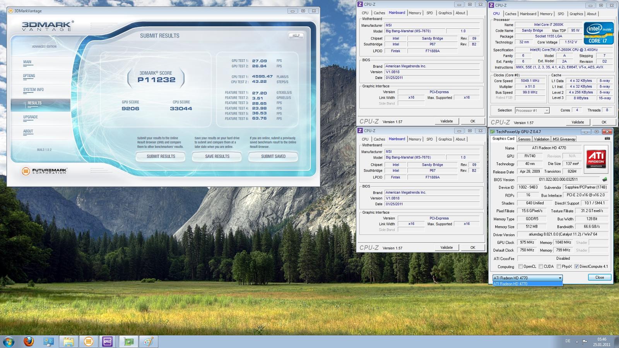Click Core Voltage value 1.512 V

[x=571, y=42]
